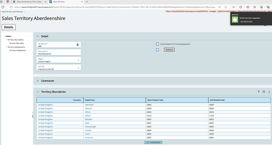The width and height of the screenshot is (272, 145).
Task: Refresh the browser page
Action: pos(3,7)
